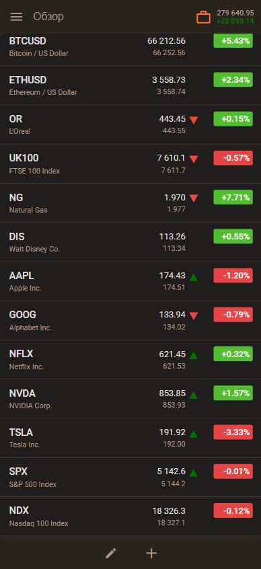Open the orange briefcase portfolio icon

[203, 17]
